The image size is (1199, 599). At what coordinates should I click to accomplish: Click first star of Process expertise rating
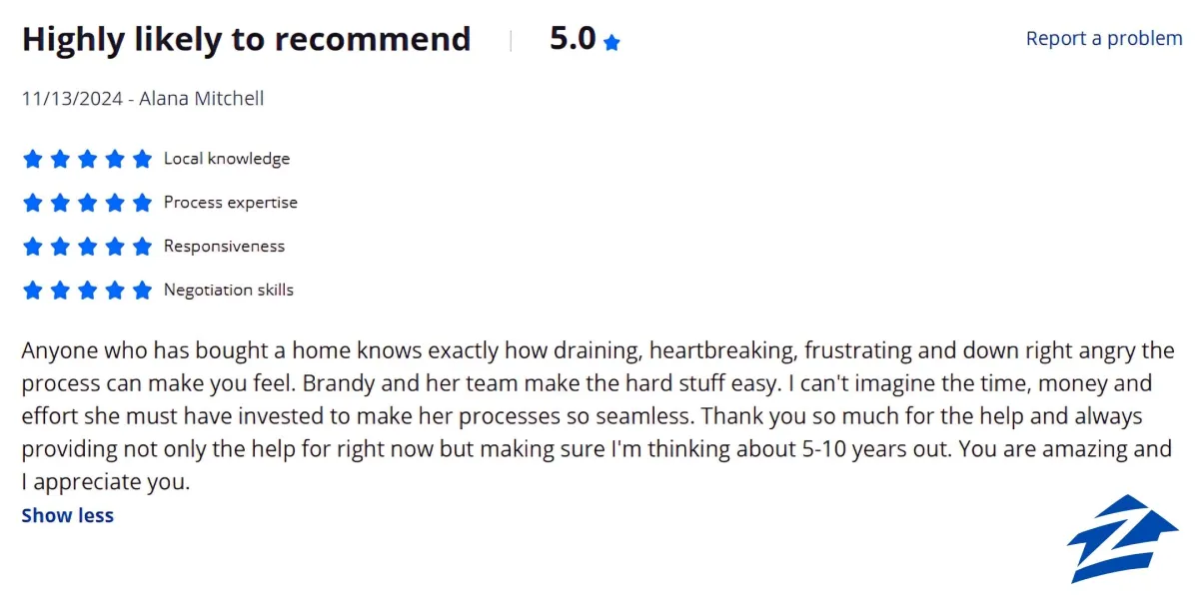click(x=32, y=203)
